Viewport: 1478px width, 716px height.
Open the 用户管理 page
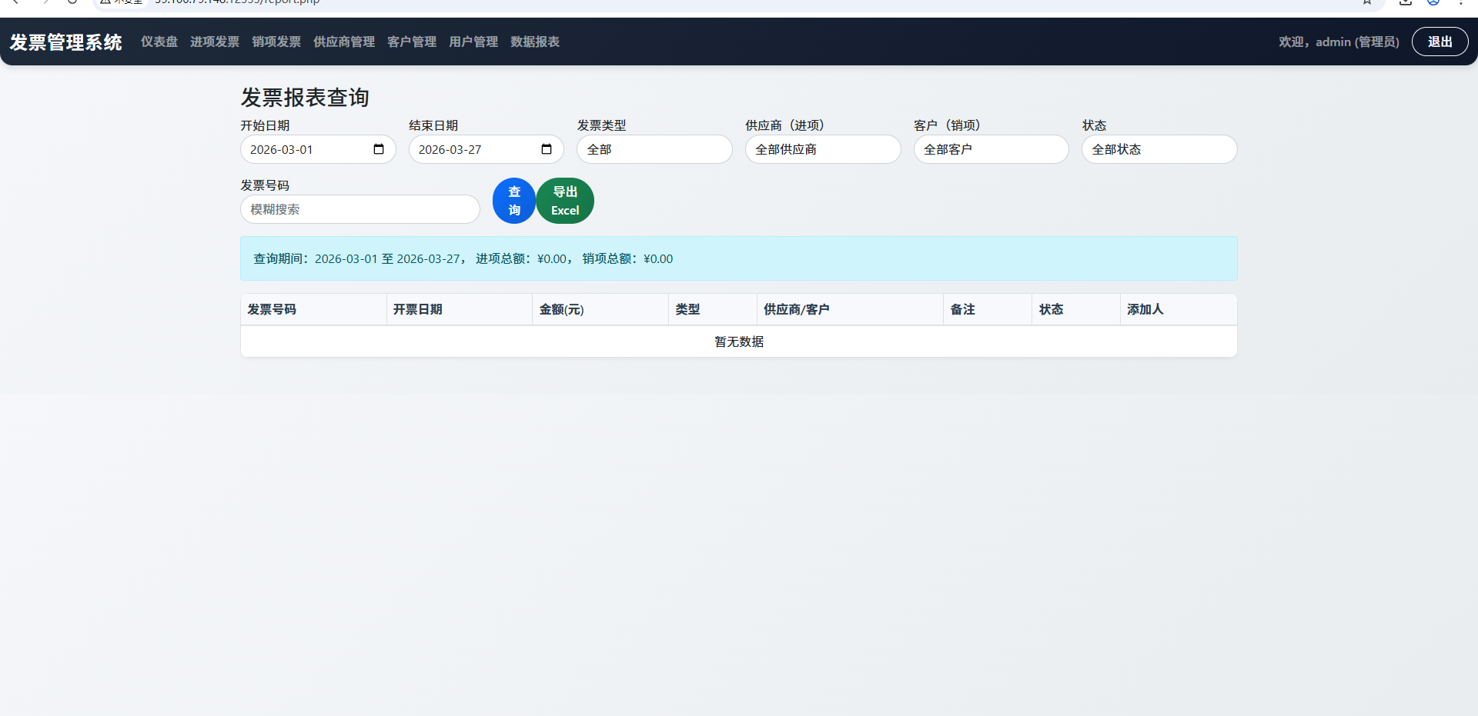tap(473, 42)
